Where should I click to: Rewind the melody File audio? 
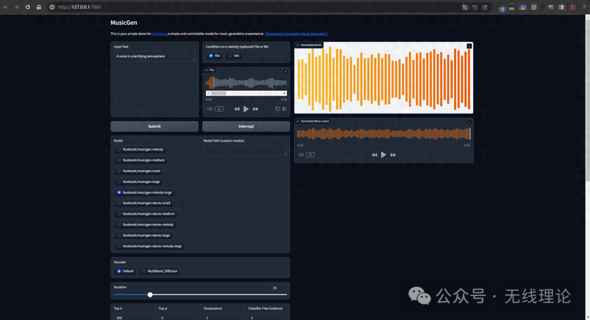click(x=237, y=109)
